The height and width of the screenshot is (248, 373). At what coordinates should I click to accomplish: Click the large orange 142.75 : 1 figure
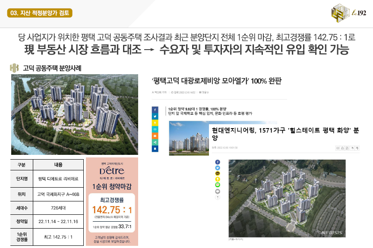point(112,210)
